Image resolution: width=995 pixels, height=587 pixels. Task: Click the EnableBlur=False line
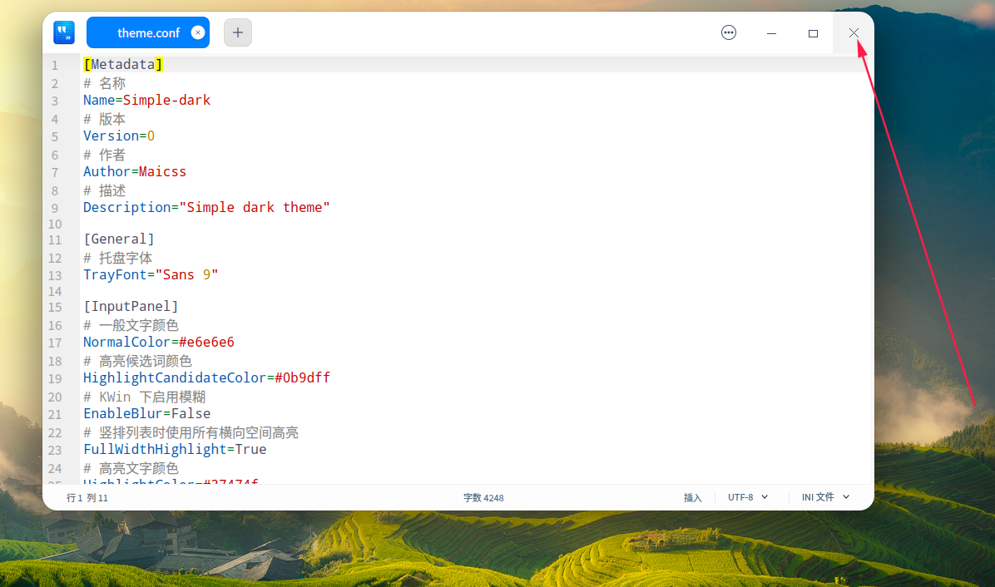146,413
